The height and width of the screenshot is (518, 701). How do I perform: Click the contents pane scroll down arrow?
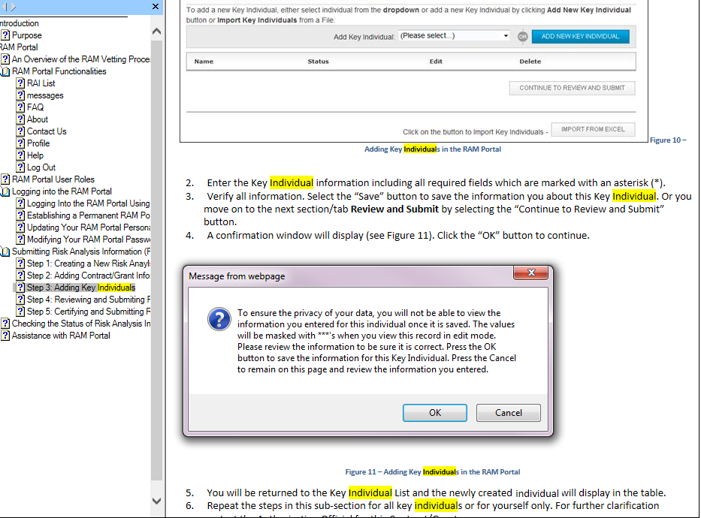[156, 501]
